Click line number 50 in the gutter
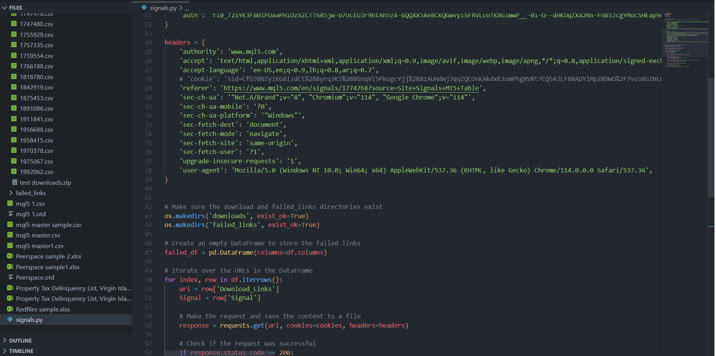 click(x=148, y=280)
